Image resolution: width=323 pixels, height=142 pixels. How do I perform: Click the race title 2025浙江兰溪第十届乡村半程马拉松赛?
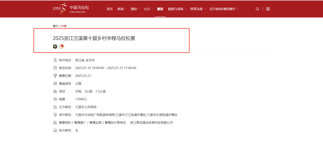[94, 38]
